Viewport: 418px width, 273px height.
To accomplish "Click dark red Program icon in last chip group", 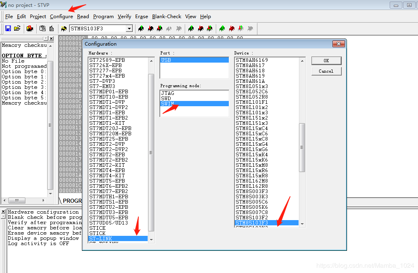I will coord(232,29).
